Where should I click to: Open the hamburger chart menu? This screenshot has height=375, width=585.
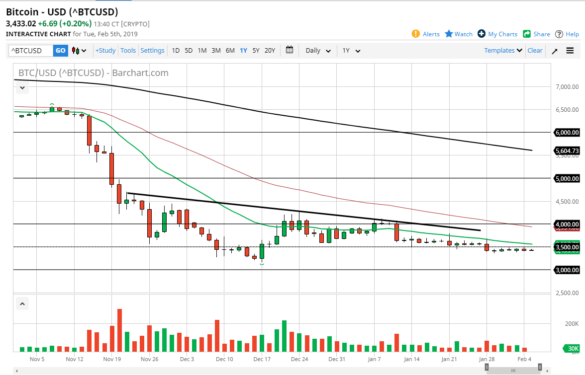[x=570, y=51]
